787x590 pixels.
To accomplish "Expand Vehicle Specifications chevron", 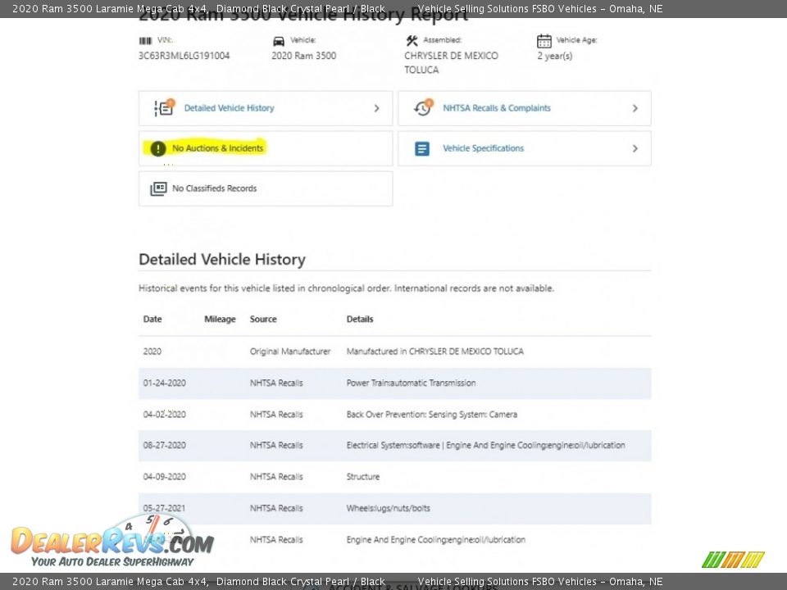I will point(635,148).
